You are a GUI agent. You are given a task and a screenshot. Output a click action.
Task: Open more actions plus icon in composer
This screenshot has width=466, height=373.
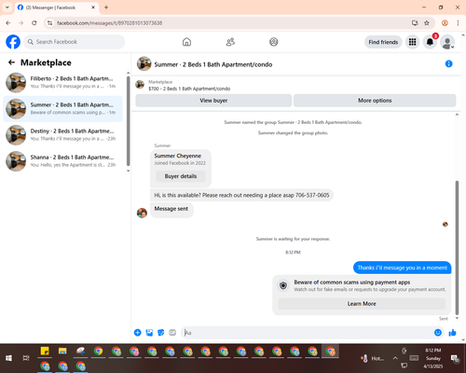(138, 333)
